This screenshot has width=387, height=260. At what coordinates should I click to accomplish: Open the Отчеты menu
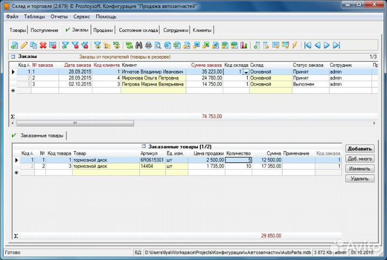click(x=59, y=17)
